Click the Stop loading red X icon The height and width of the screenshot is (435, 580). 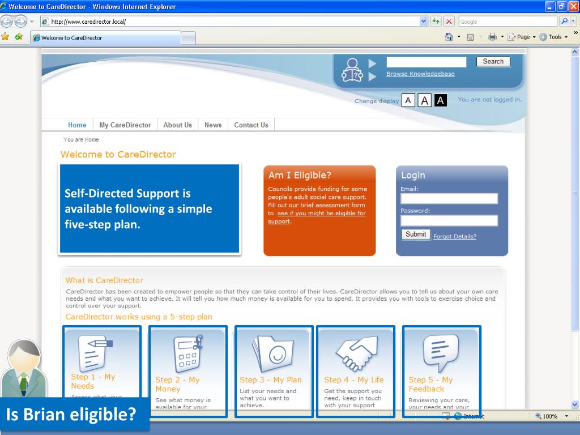tap(449, 22)
